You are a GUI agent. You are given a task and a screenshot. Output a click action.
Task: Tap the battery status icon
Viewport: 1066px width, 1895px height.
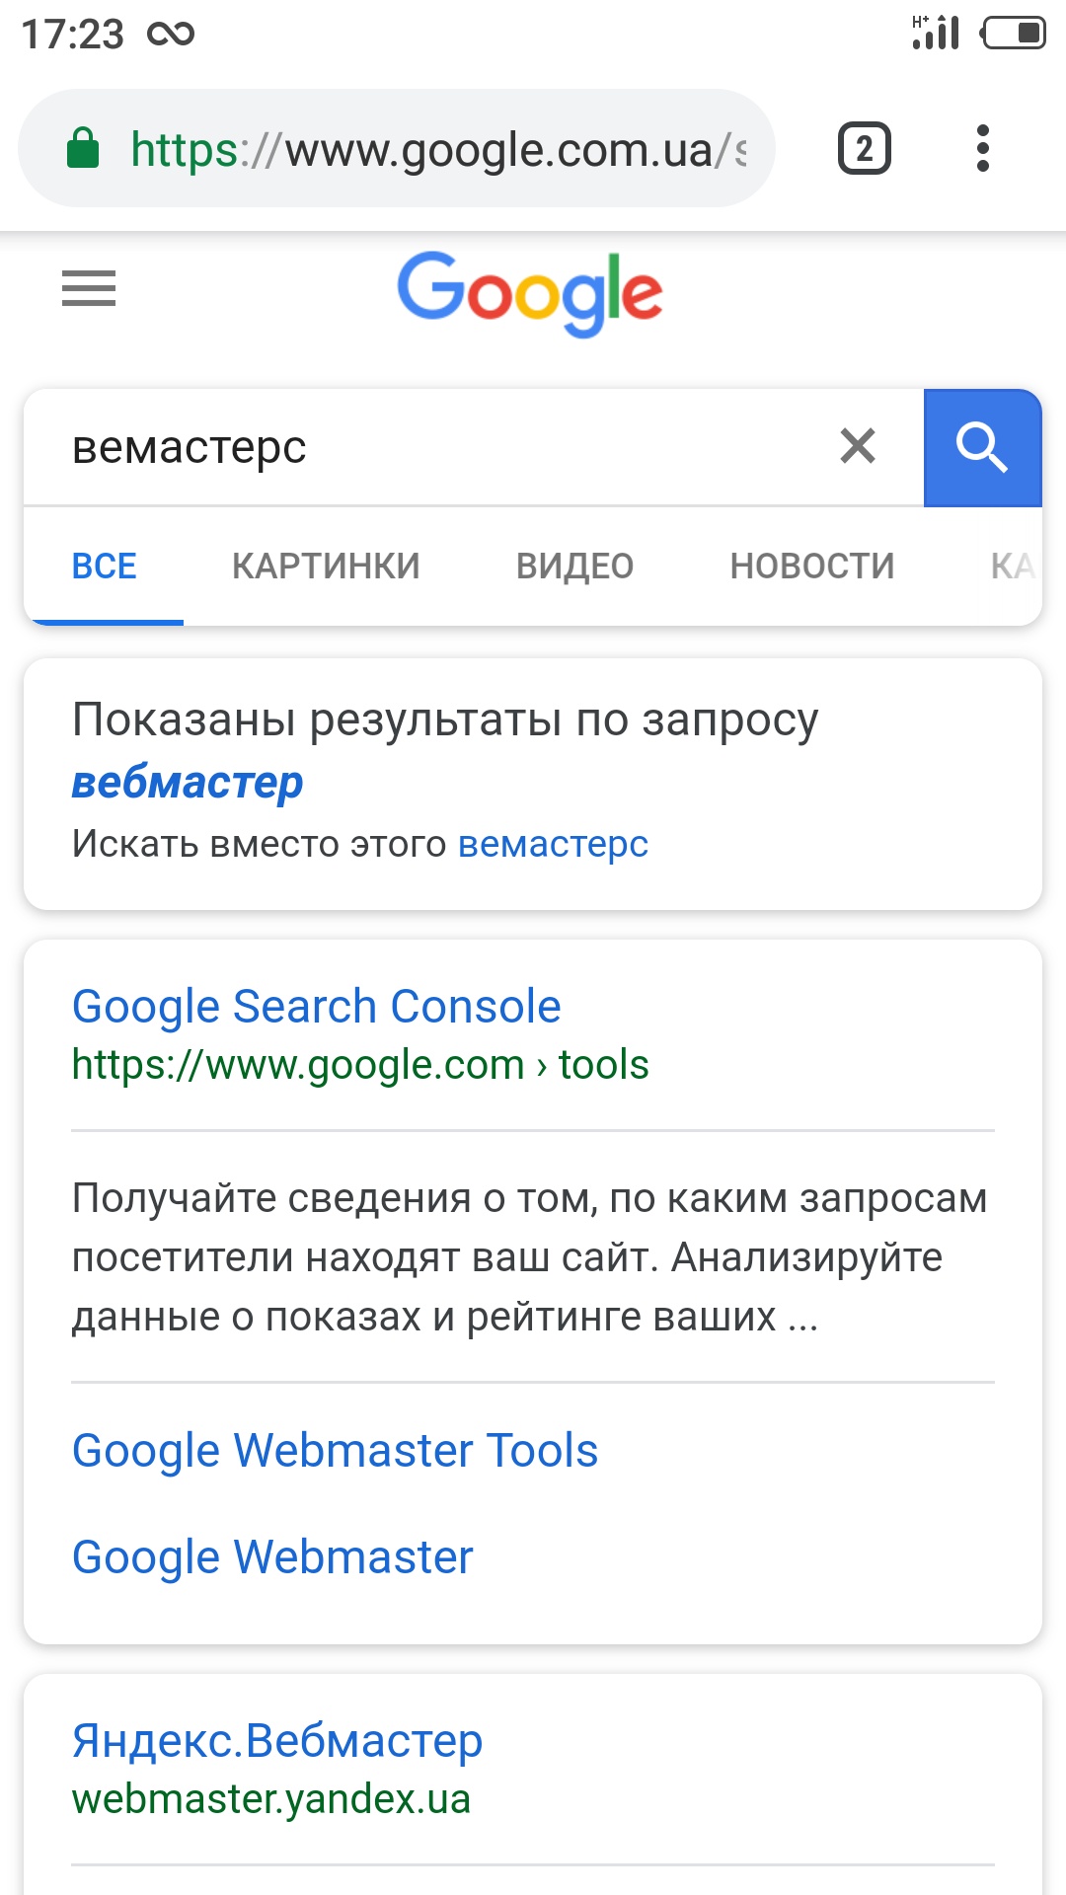tap(1013, 33)
